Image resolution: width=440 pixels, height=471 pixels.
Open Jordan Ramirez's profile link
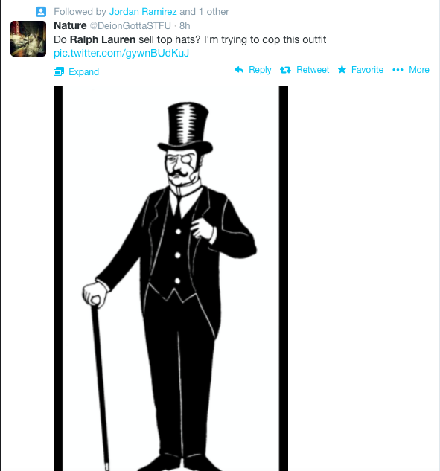tap(143, 12)
